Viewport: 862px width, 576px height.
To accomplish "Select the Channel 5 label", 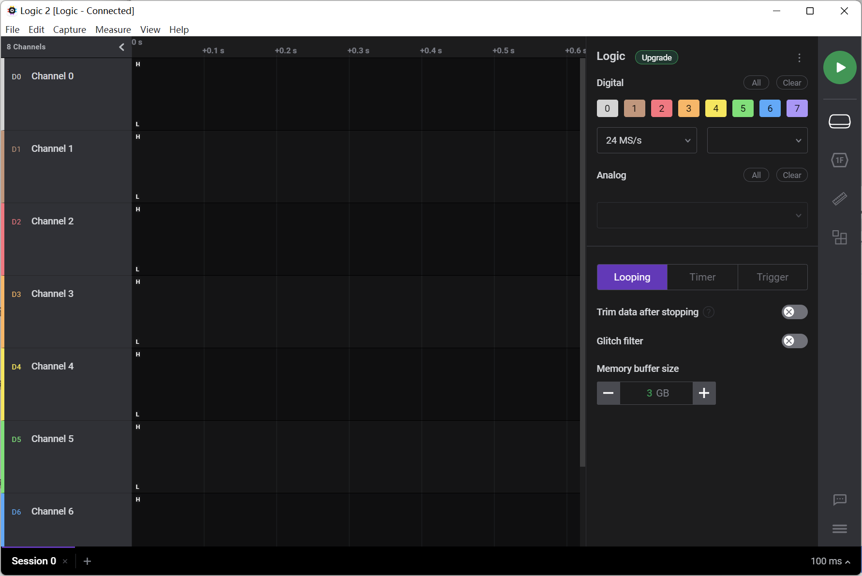I will tap(52, 439).
